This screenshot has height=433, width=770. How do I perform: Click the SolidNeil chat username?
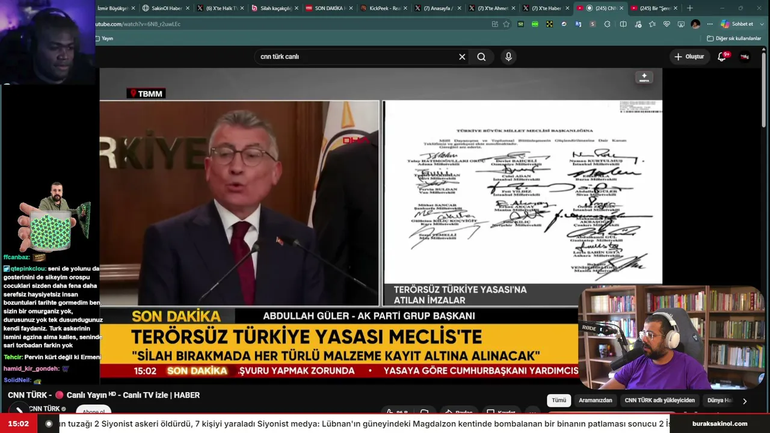tap(17, 380)
